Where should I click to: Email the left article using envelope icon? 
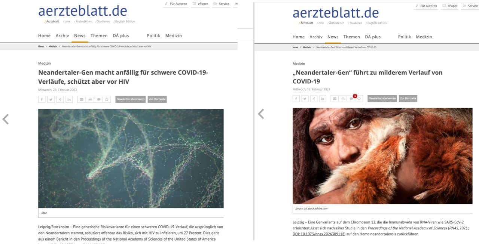click(x=81, y=99)
